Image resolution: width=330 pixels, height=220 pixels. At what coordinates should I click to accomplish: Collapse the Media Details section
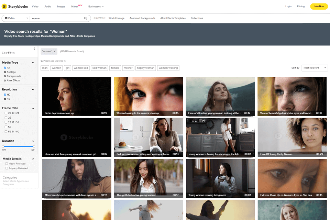[33, 159]
